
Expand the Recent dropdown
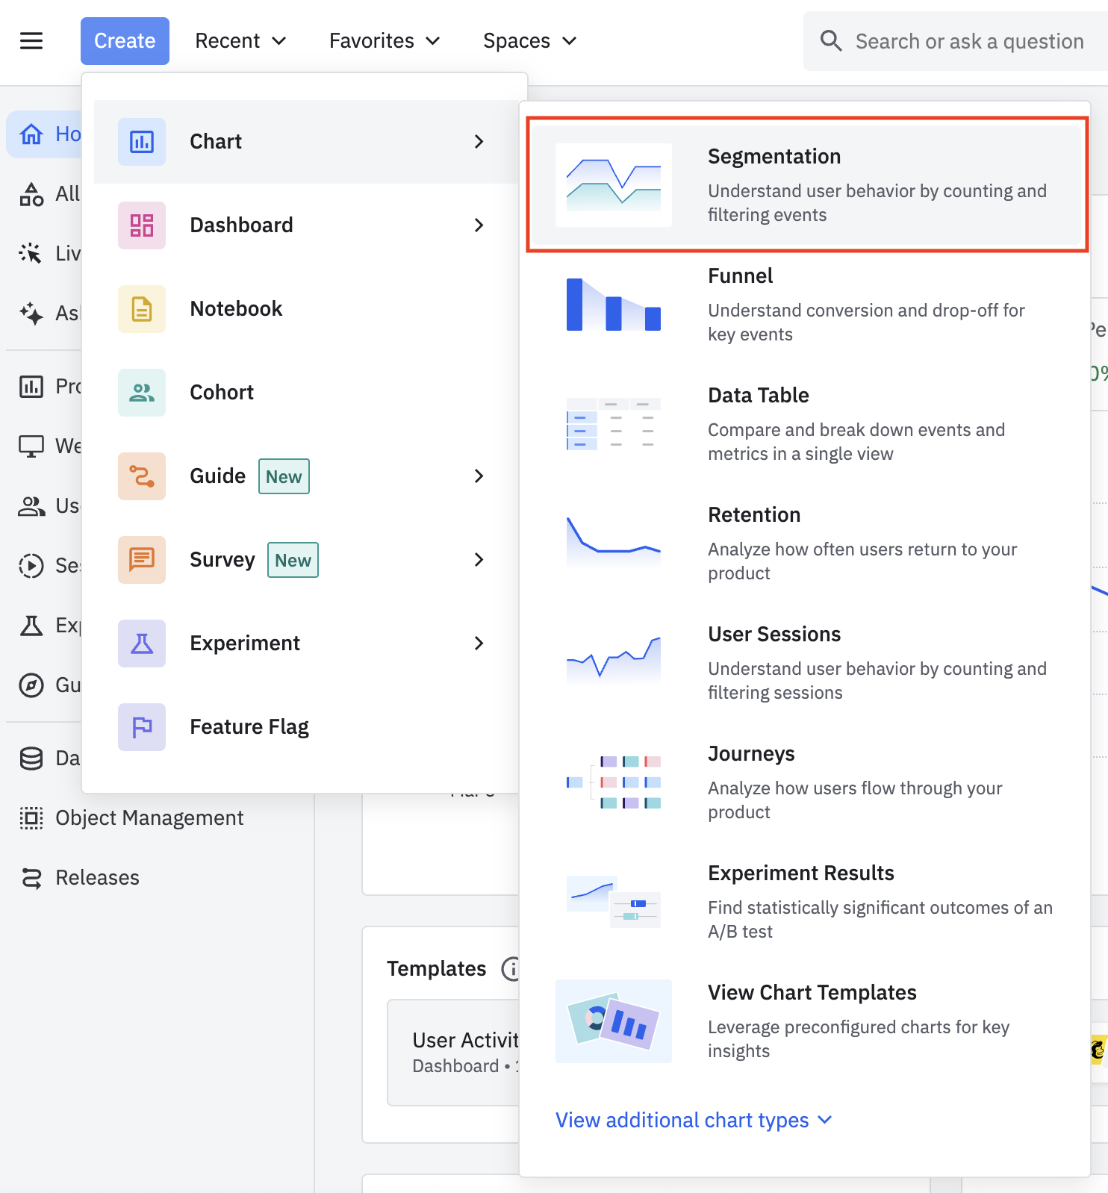240,41
